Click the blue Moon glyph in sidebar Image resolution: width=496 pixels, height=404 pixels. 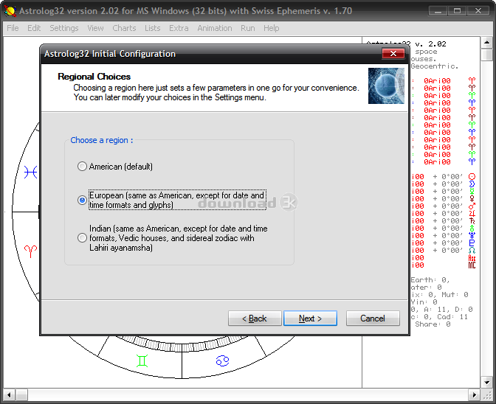tap(472, 184)
